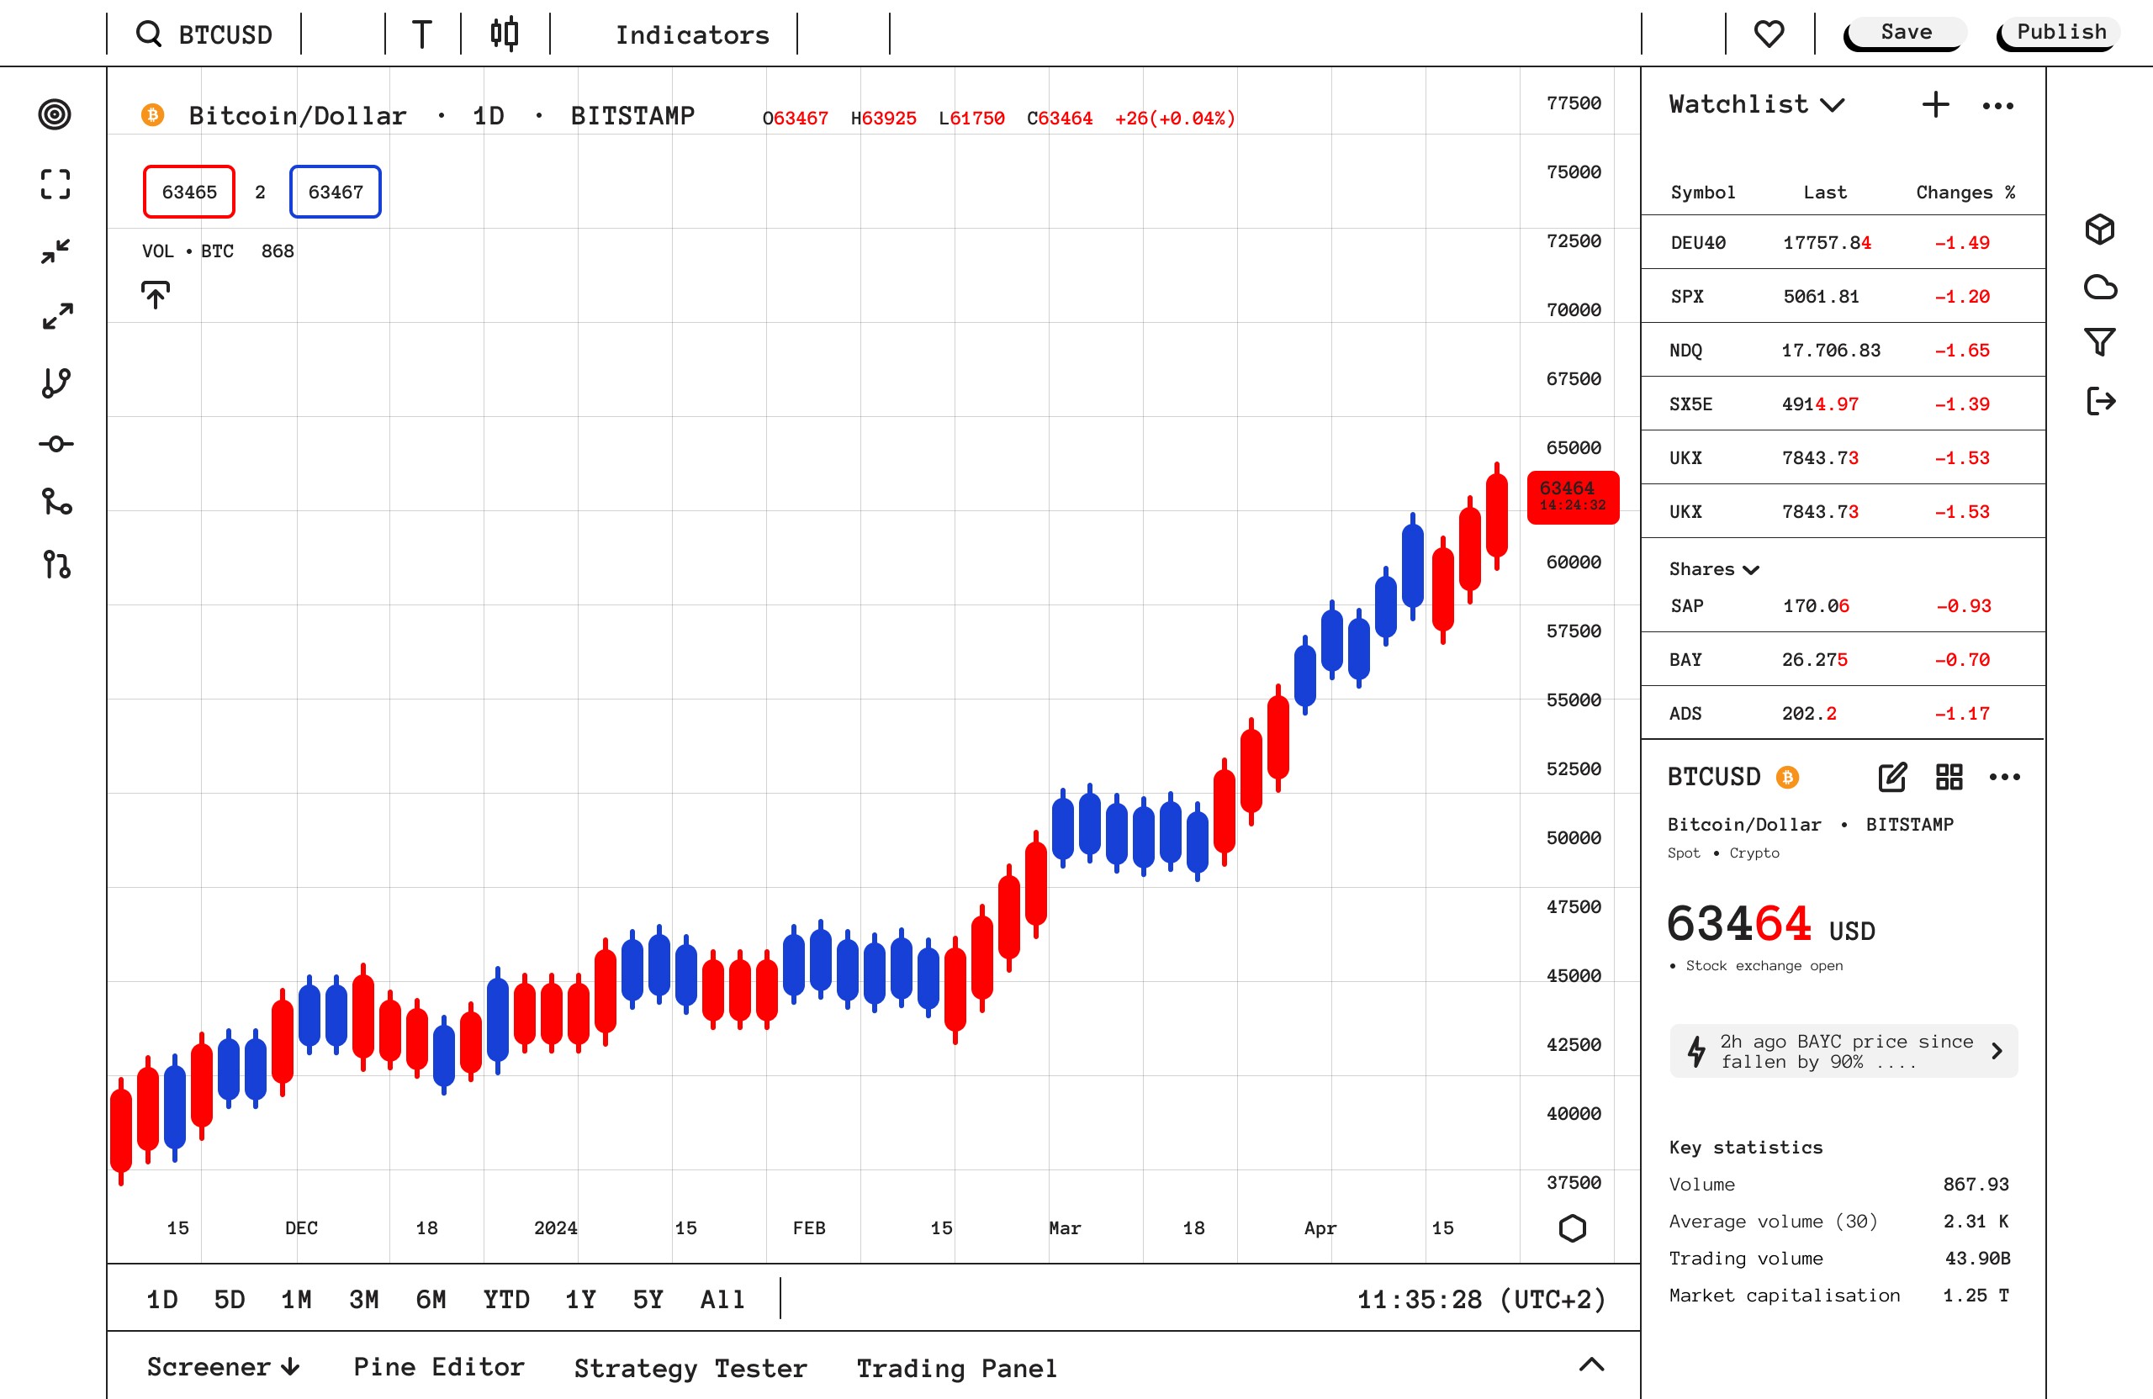Click the cube icon in right sidebar
The image size is (2153, 1399).
click(x=2100, y=229)
